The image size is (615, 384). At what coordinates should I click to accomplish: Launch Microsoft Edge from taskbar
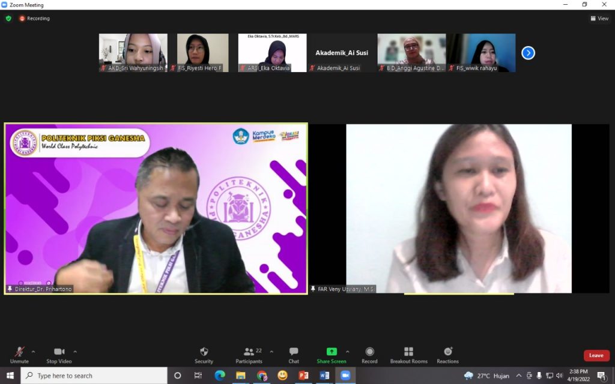point(220,376)
